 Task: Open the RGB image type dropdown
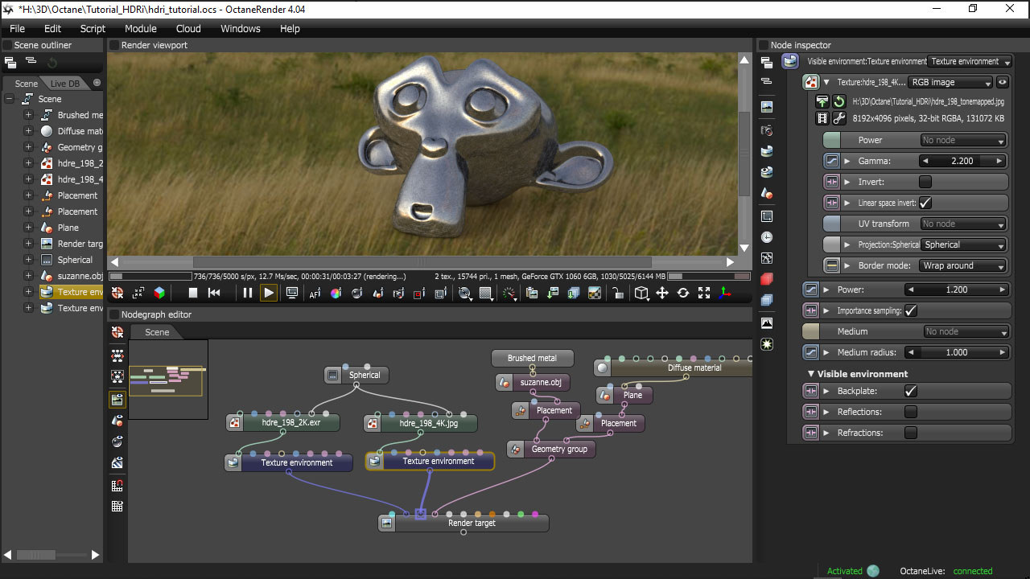(950, 82)
